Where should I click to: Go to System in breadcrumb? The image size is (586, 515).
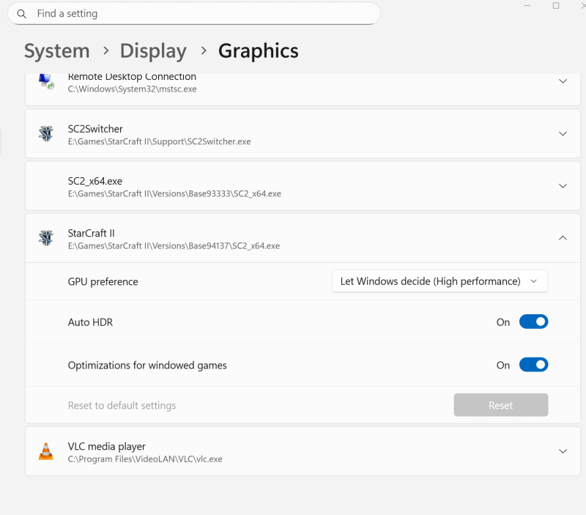(x=57, y=51)
